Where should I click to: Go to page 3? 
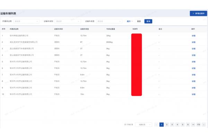[172, 124]
